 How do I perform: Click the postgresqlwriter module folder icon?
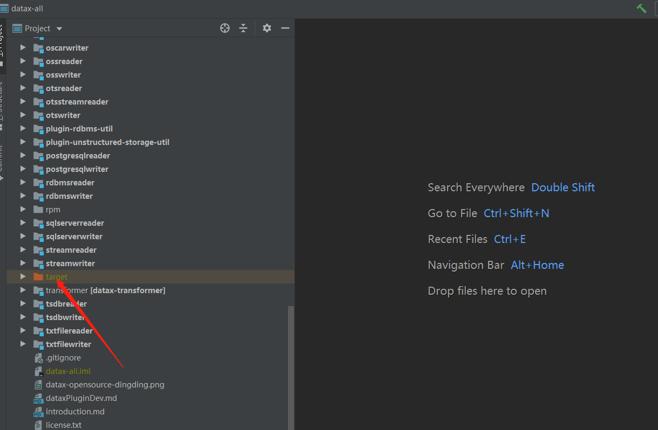tap(38, 169)
